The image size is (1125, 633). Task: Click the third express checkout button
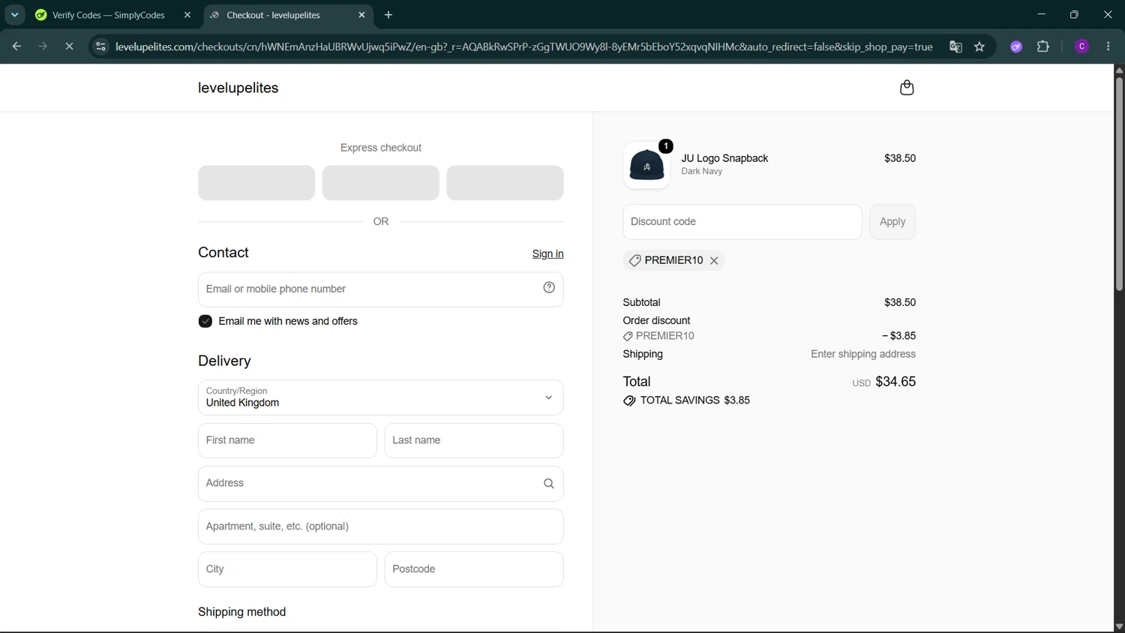[x=505, y=183]
